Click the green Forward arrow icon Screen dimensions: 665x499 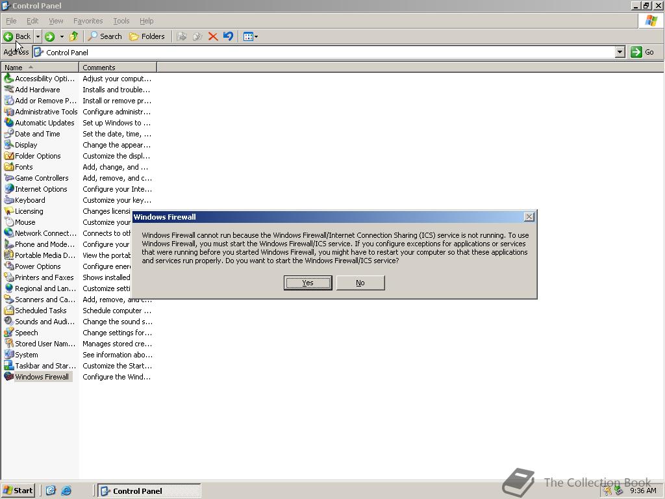[x=49, y=36]
